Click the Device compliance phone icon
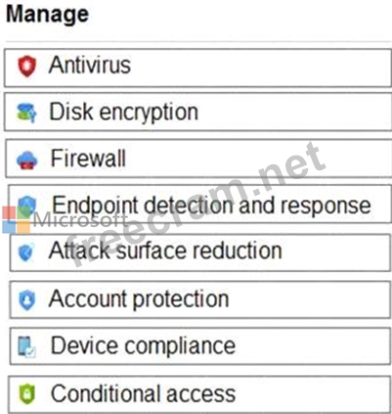Screen dimensions: 392x414 click(x=26, y=346)
